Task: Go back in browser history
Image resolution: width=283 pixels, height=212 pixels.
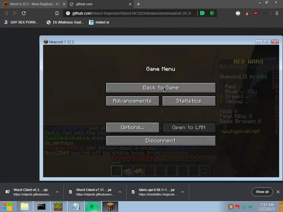Action: tap(6, 13)
